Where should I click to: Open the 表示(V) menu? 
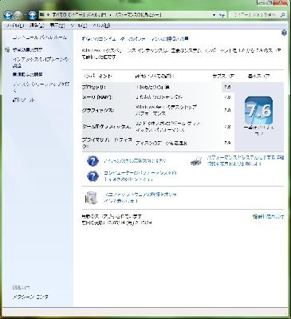click(x=57, y=26)
